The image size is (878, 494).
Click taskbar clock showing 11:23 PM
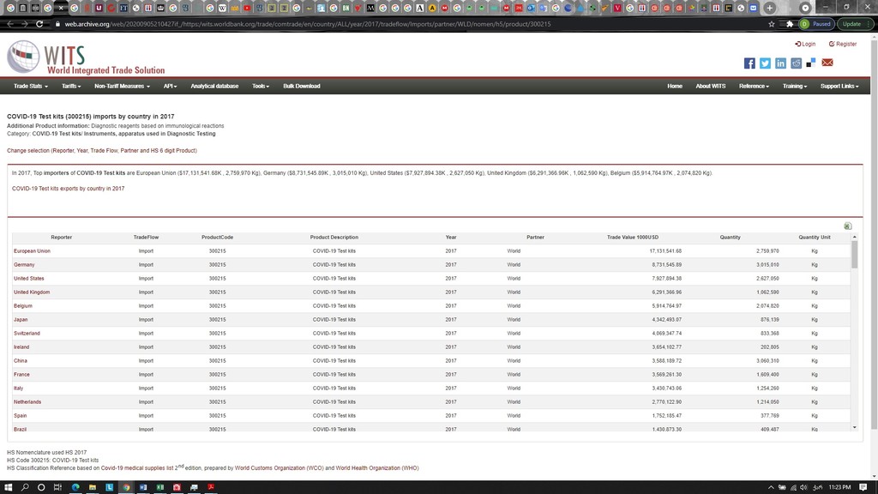coord(839,487)
